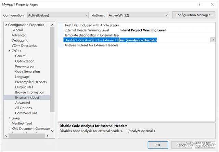Select Treat Files Included with Angle Brackets property

(91, 25)
